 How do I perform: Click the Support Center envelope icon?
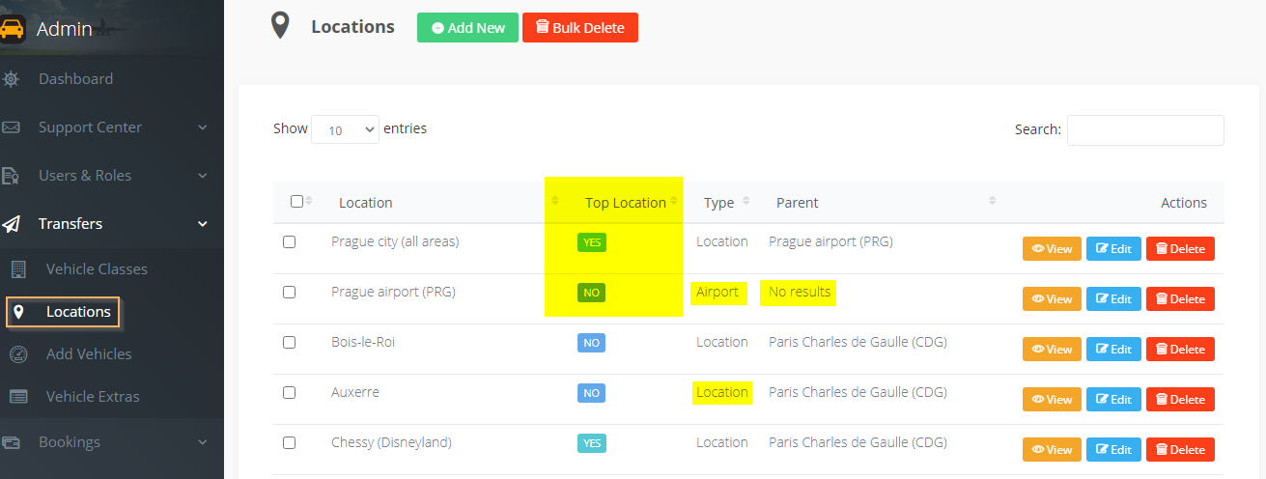pos(11,127)
